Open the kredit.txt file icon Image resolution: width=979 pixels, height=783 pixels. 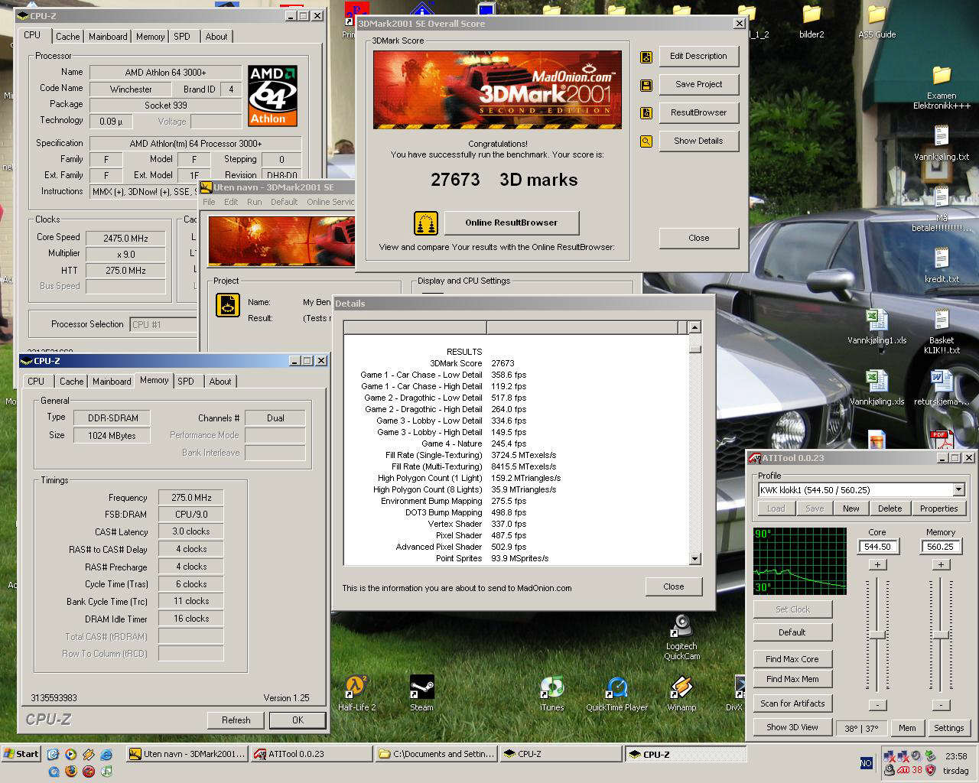(942, 259)
